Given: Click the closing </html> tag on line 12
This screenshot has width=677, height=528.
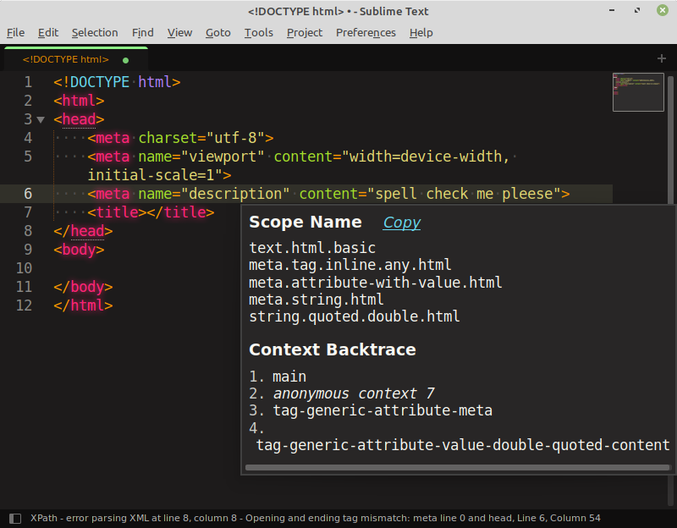Looking at the screenshot, I should pyautogui.click(x=83, y=305).
